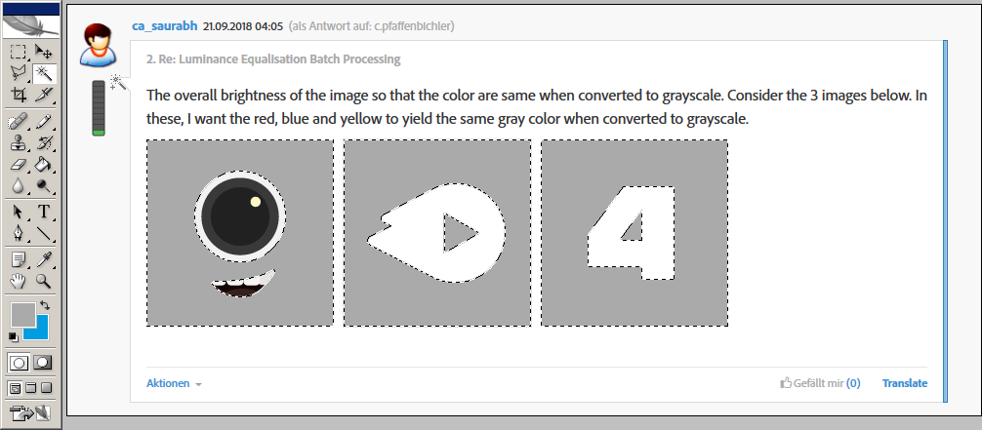Screen dimensions: 982x430
Task: Activate the Magic Wand tool
Action: [44, 73]
